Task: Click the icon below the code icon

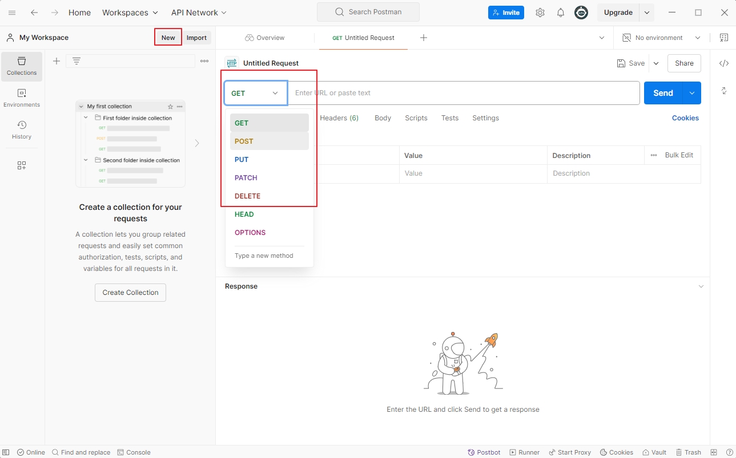Action: (724, 91)
